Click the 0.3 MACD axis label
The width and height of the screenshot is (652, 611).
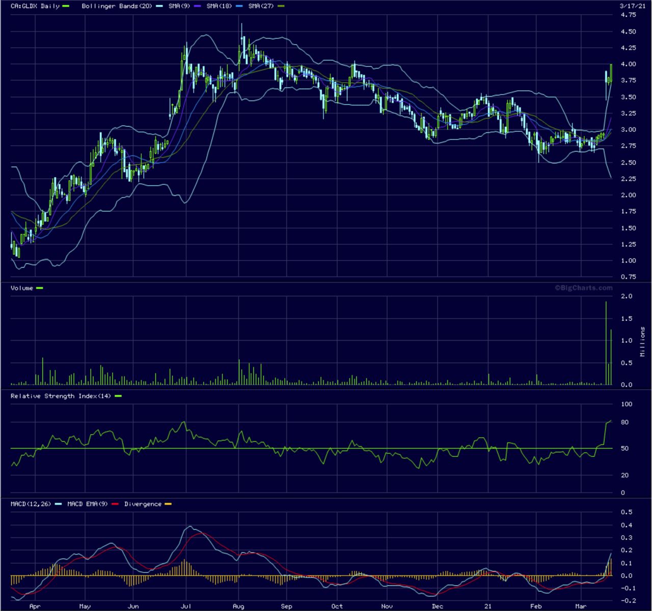tap(627, 538)
